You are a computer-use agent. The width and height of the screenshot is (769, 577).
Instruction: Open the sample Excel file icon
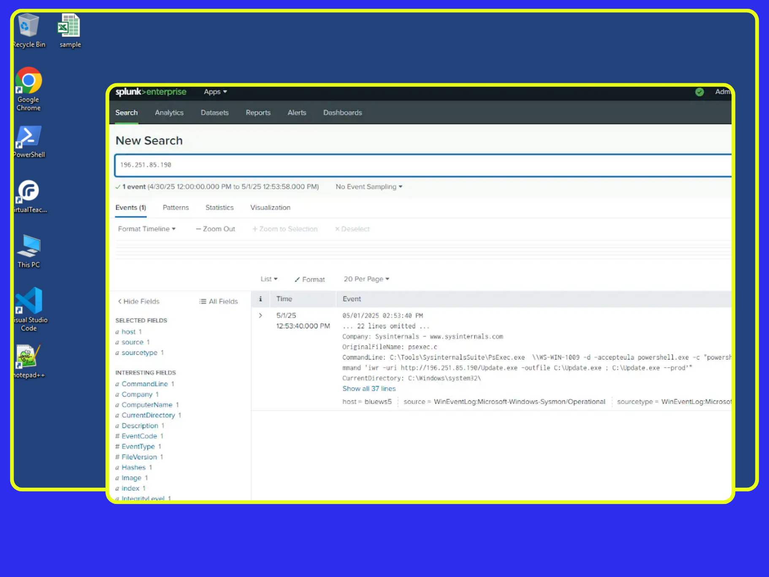pyautogui.click(x=70, y=30)
